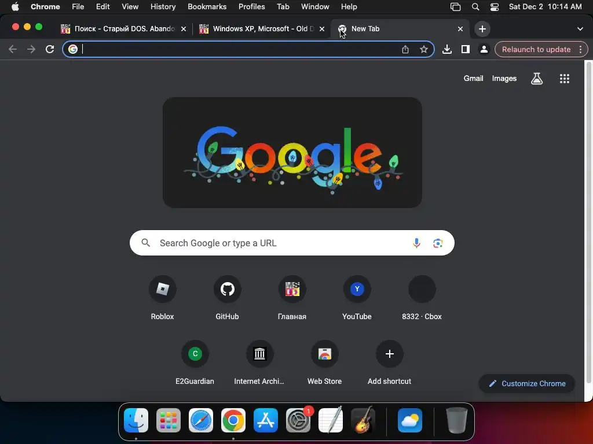
Task: Click Relaunch to update
Action: click(536, 50)
